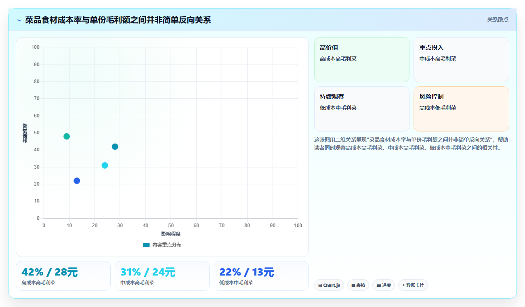Click the chart title 菜品食材成本率与单份毛利额

118,20
